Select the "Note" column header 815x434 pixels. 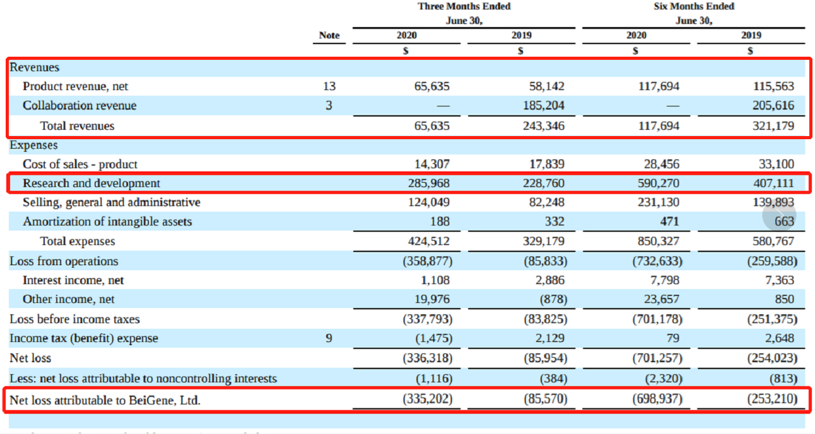(x=329, y=35)
